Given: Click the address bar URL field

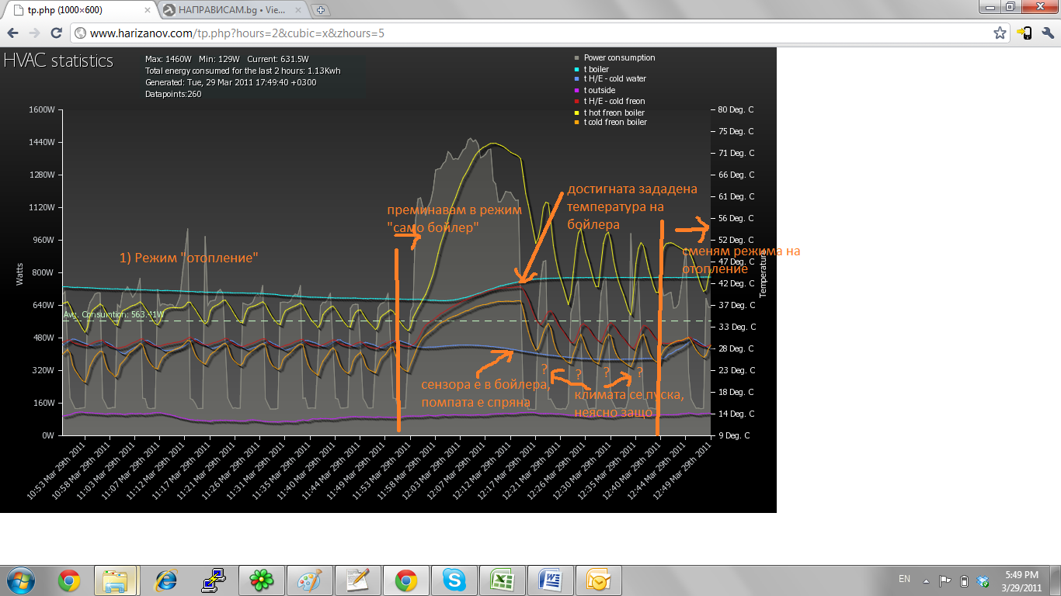Looking at the screenshot, I should (x=528, y=33).
